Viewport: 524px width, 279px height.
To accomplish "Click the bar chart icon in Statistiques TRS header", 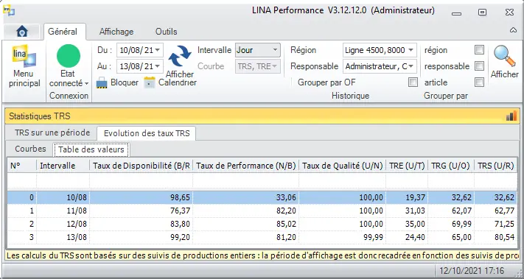I will coord(511,116).
